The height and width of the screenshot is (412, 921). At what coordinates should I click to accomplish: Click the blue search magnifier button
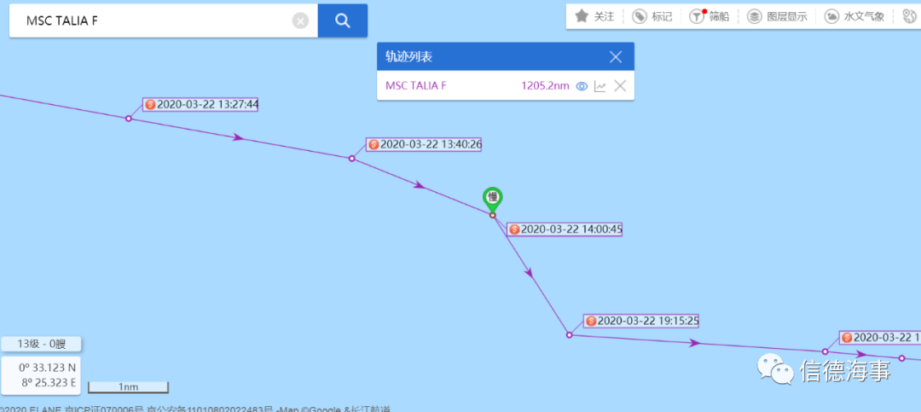(343, 20)
